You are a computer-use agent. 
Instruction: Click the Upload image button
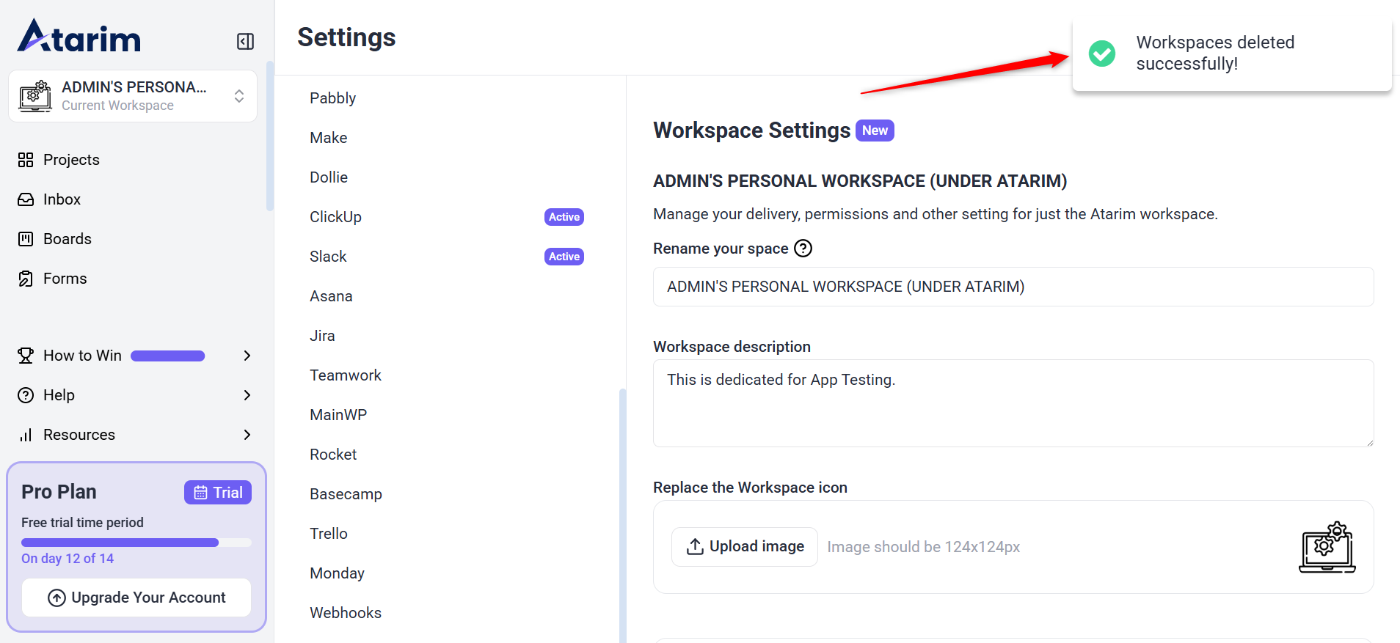click(744, 547)
